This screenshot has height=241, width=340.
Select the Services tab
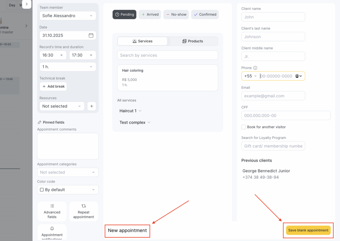[142, 41]
